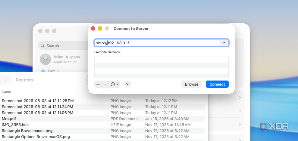Image resolution: width=298 pixels, height=141 pixels.
Task: Click the Connect button
Action: point(217,84)
